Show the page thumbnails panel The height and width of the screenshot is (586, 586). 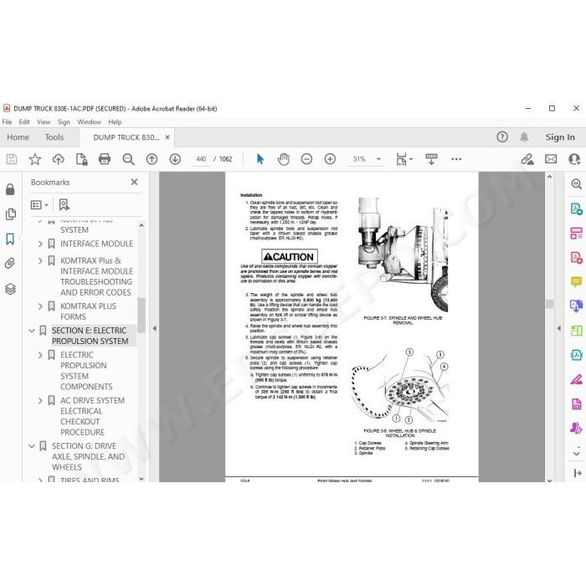point(10,214)
